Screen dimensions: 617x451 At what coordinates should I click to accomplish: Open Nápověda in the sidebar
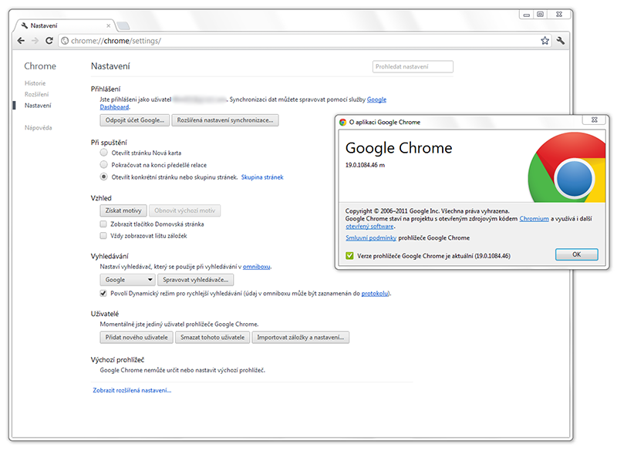click(x=38, y=128)
